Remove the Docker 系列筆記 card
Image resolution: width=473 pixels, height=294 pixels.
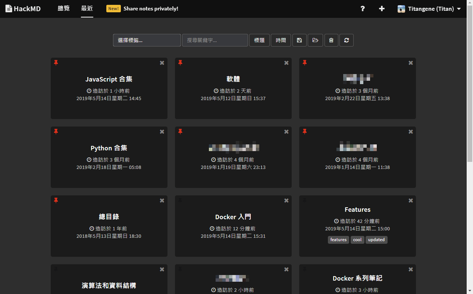coord(410,269)
